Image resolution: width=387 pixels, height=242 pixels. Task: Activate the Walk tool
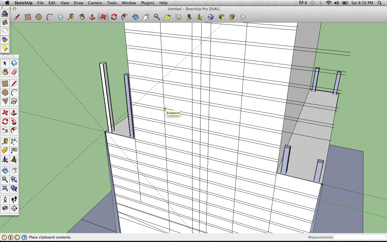coord(14,199)
